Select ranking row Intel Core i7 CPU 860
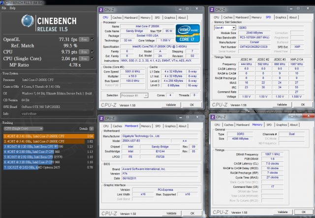This screenshot has height=218, width=315. tap(49, 152)
